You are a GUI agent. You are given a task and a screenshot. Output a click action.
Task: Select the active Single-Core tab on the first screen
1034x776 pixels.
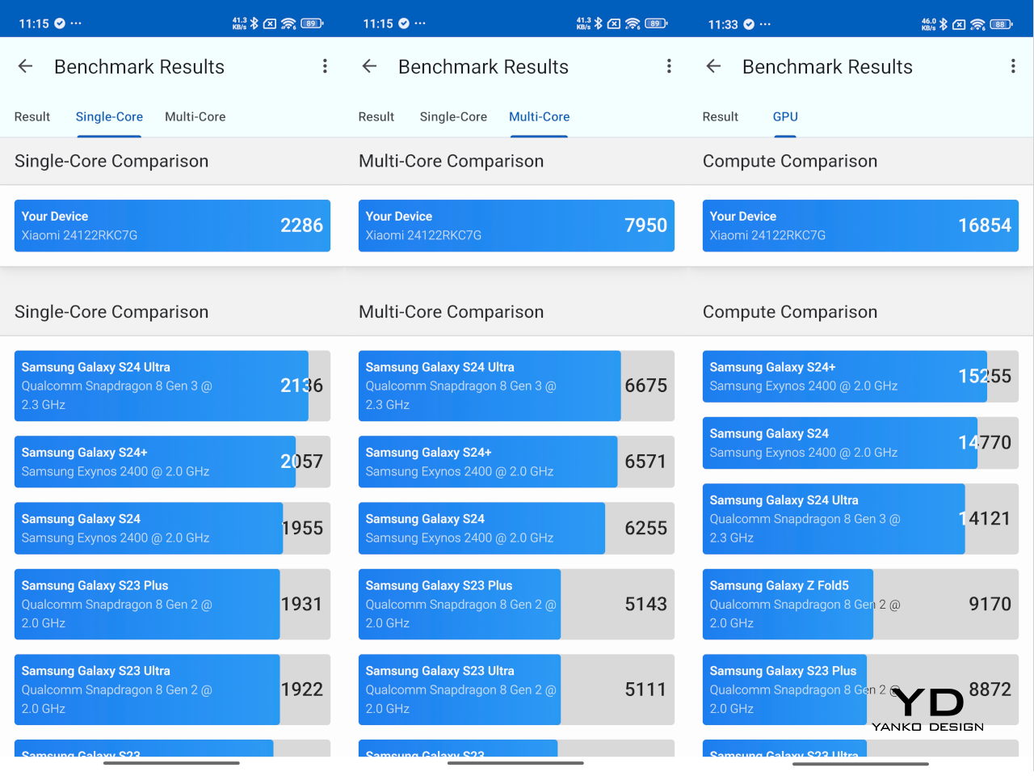click(109, 116)
